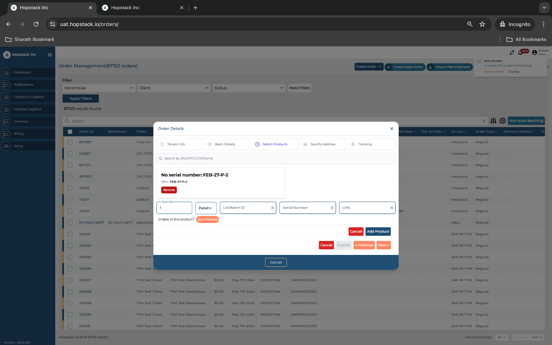Open the sidebar settings gear icon

(x=50, y=55)
